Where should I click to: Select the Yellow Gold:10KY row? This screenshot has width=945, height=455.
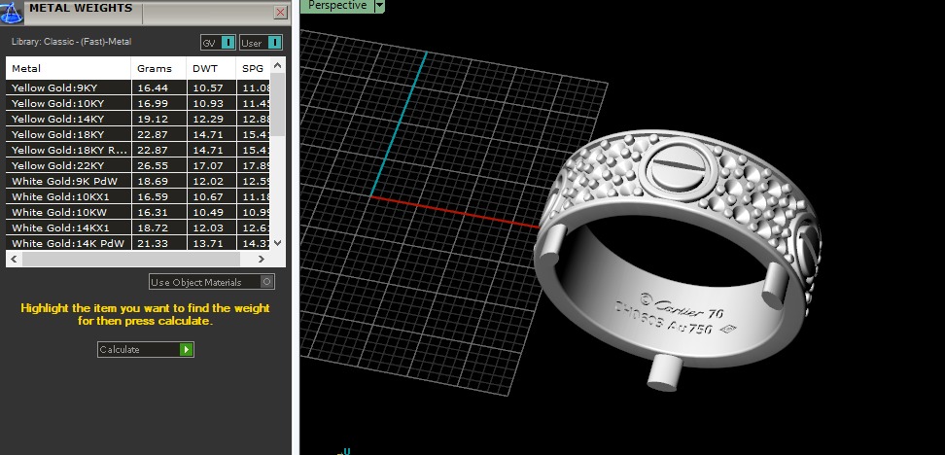coord(139,103)
